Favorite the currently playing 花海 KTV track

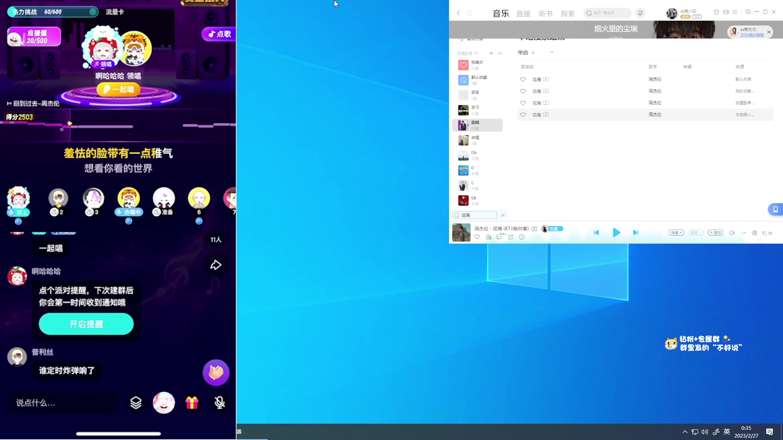[477, 237]
